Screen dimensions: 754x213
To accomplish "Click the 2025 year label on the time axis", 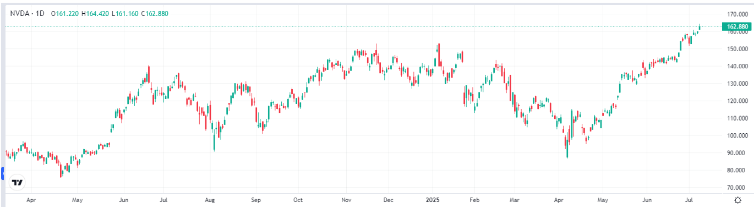I will (x=433, y=200).
